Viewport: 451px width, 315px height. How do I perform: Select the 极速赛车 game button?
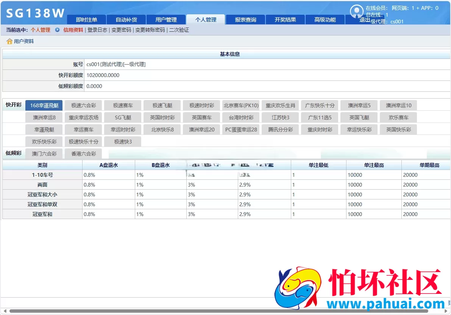point(123,105)
